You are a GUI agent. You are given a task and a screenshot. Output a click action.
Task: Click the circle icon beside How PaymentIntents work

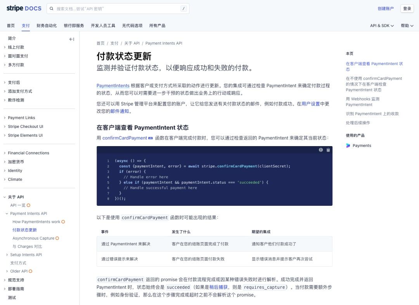pos(63,222)
